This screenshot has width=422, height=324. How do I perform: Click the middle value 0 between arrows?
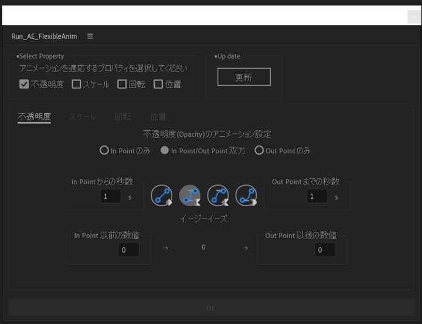click(x=203, y=247)
